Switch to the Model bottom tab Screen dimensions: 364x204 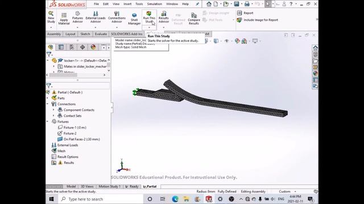(71, 186)
